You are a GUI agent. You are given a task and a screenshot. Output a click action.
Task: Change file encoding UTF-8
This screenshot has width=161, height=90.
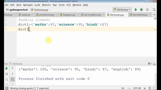pos(137,88)
